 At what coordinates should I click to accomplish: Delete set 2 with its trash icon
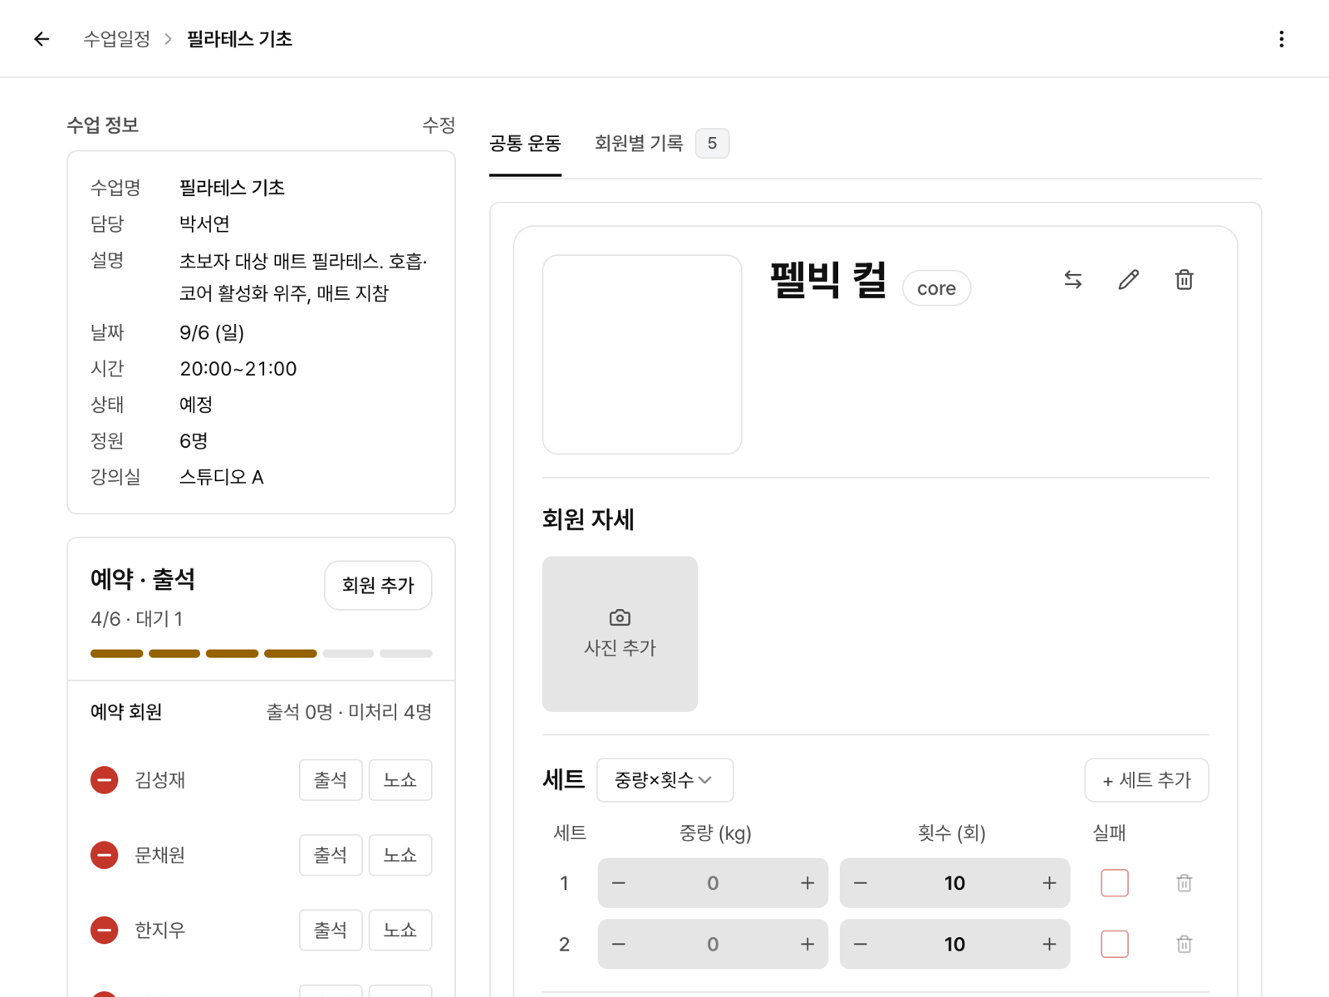pos(1184,944)
